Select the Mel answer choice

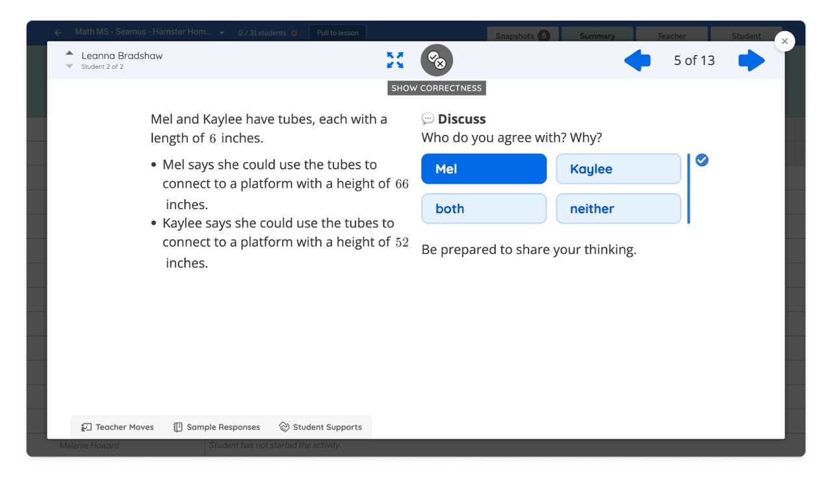click(x=484, y=169)
